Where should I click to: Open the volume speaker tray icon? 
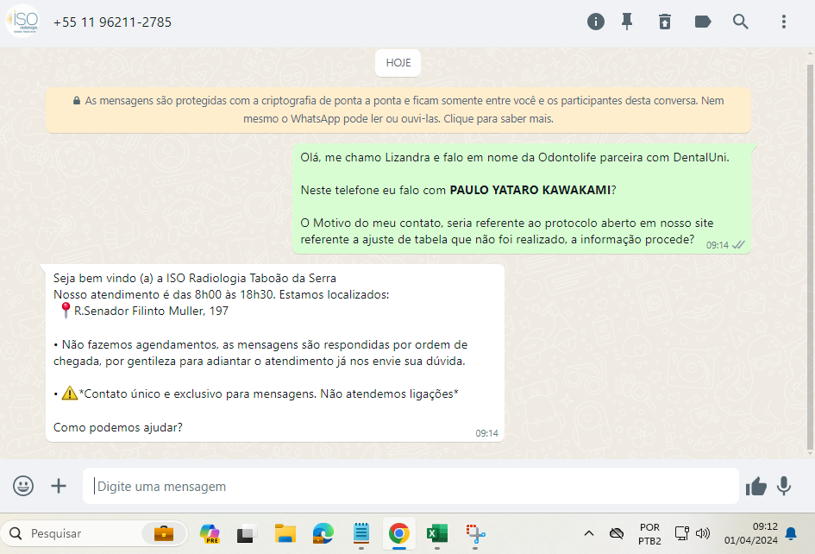pos(703,533)
